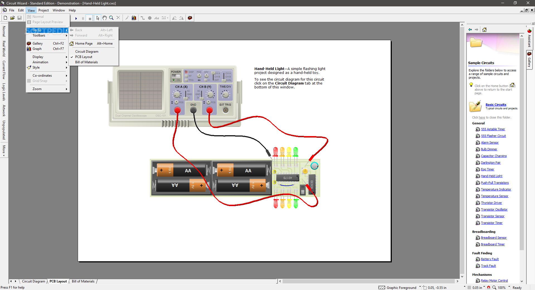The image size is (535, 290).
Task: Select the magnifier zoom tool
Action: 111,18
